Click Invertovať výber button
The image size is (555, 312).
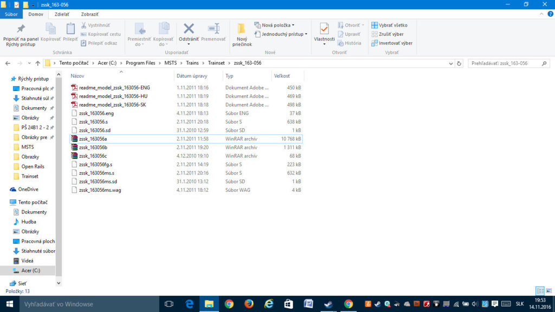pyautogui.click(x=392, y=43)
